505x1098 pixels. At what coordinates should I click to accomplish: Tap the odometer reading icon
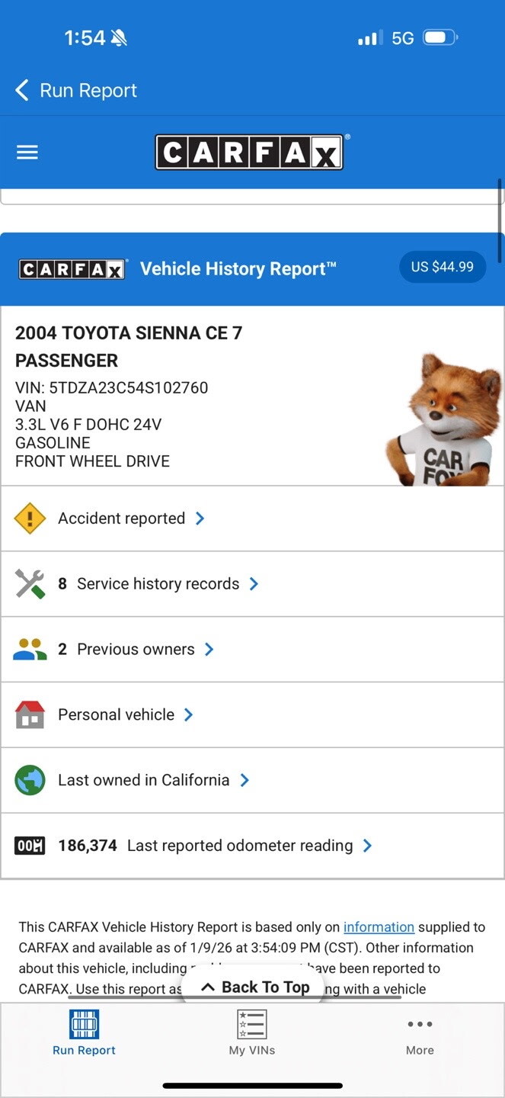(x=30, y=846)
